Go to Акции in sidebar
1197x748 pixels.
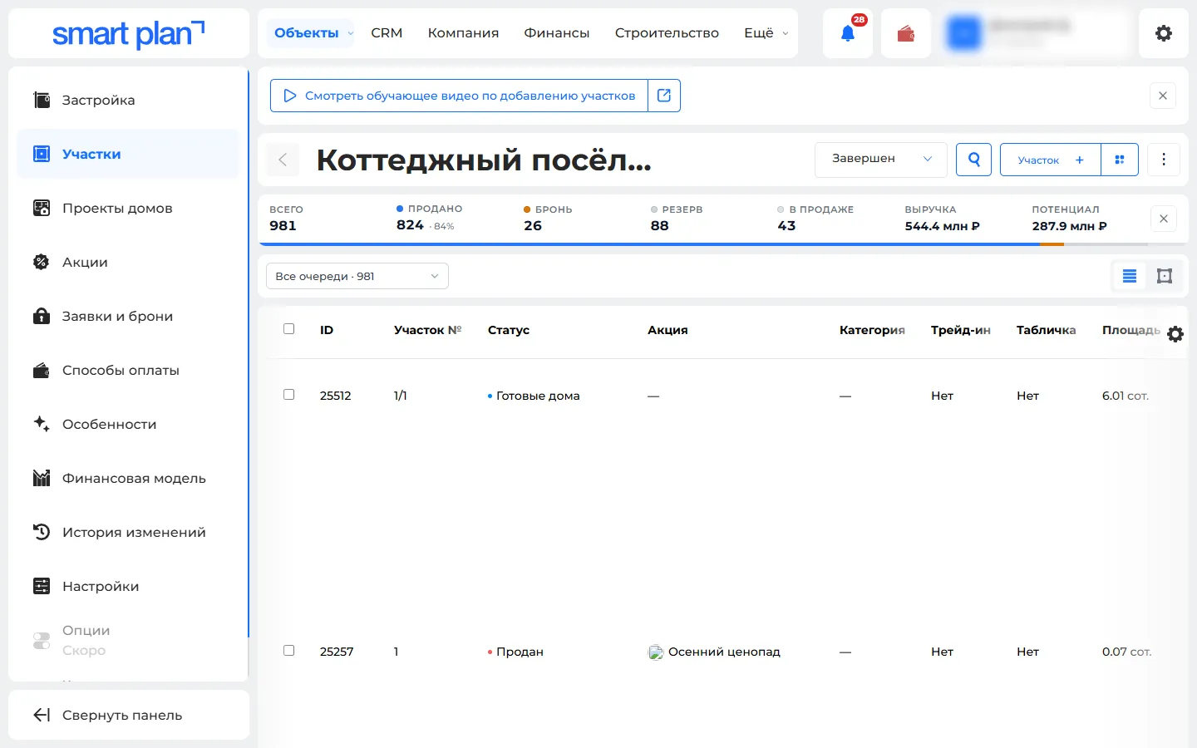point(128,262)
